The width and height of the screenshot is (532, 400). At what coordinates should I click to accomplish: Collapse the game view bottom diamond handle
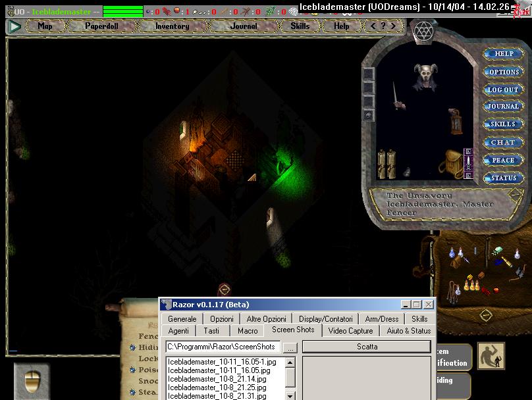pos(224,289)
